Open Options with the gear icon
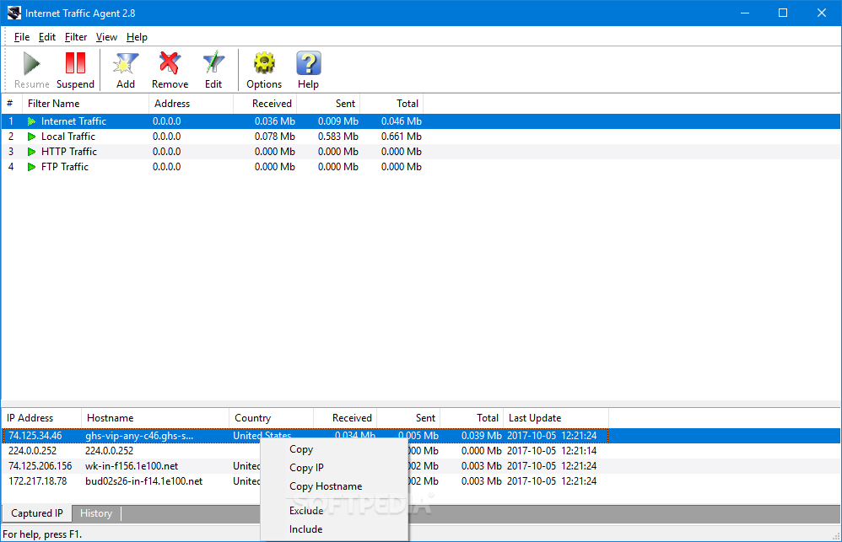842x542 pixels. [x=264, y=63]
